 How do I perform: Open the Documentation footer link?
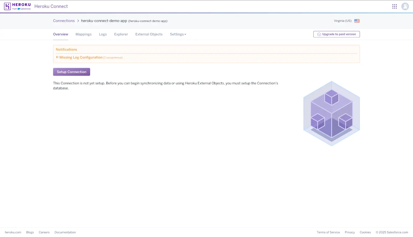pos(65,232)
